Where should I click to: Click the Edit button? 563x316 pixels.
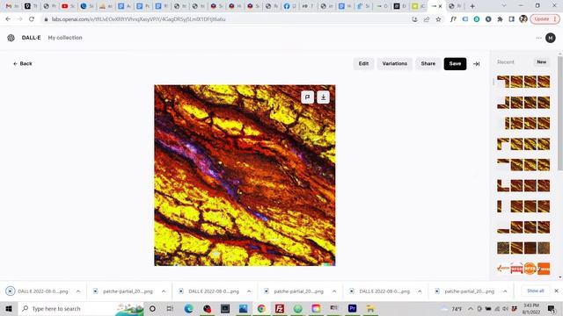363,63
